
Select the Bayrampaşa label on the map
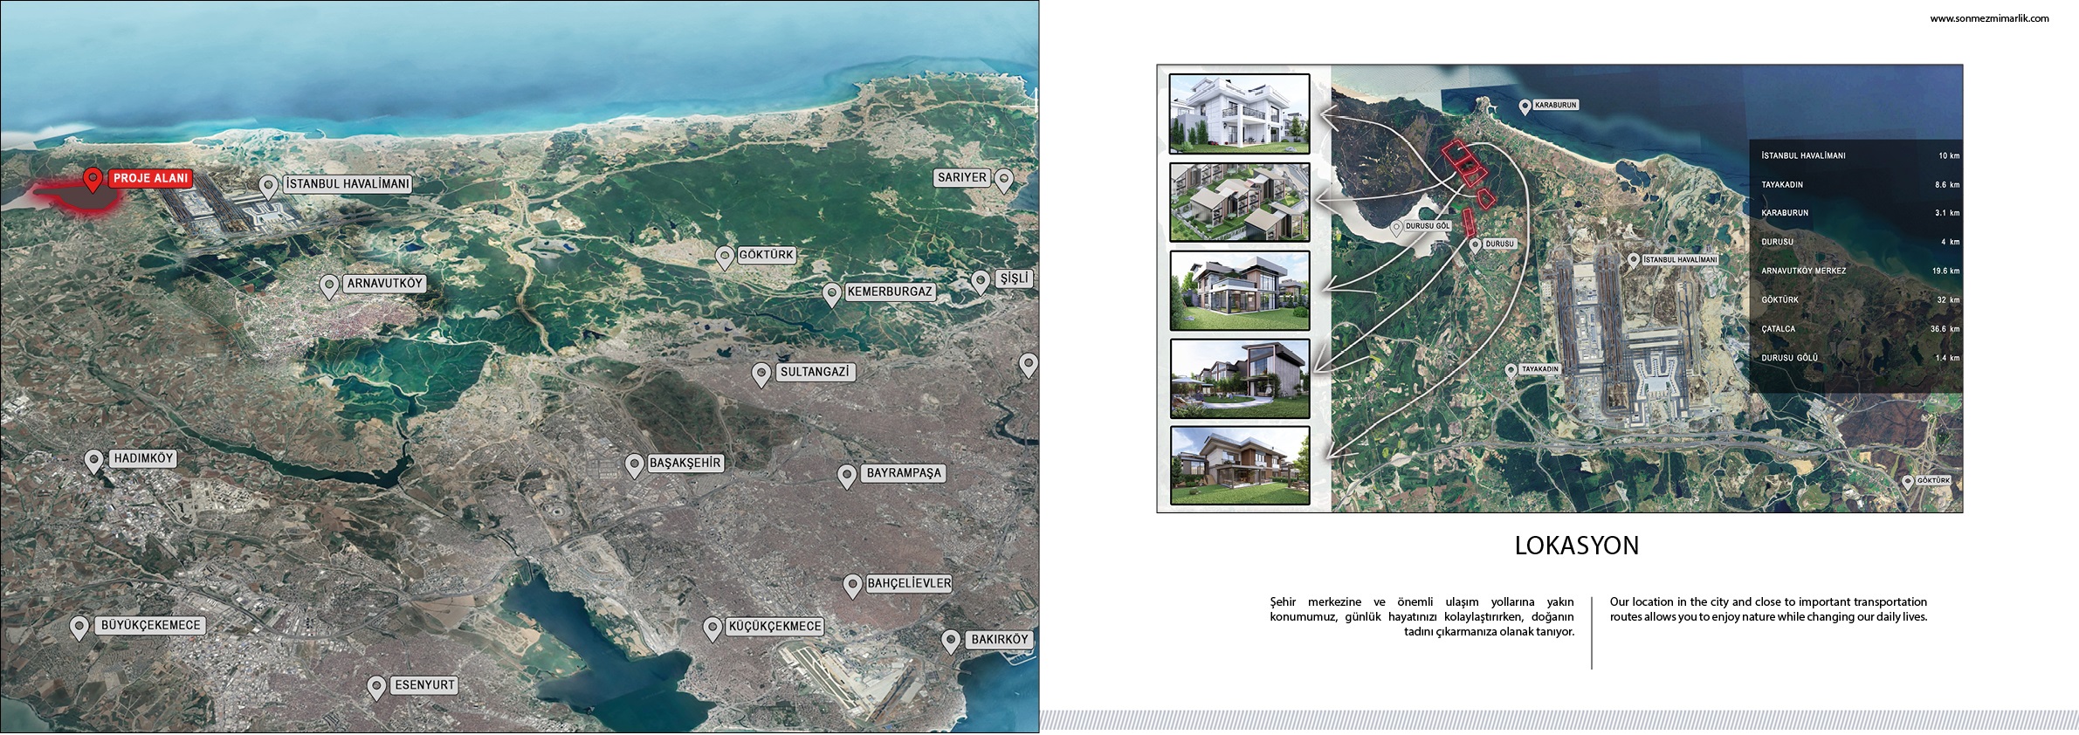point(904,473)
